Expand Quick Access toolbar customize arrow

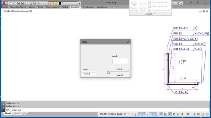(79, 3)
